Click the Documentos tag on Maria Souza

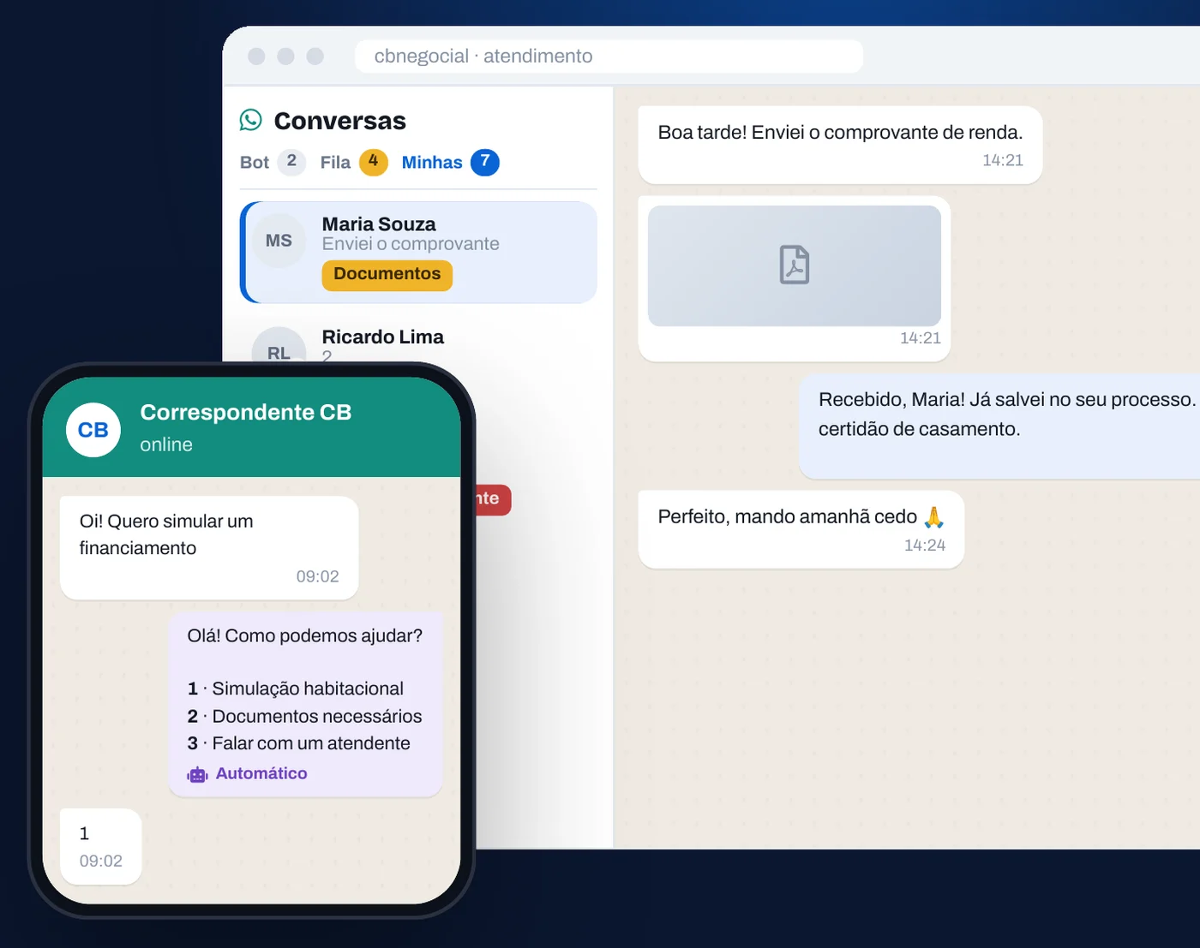pos(387,275)
